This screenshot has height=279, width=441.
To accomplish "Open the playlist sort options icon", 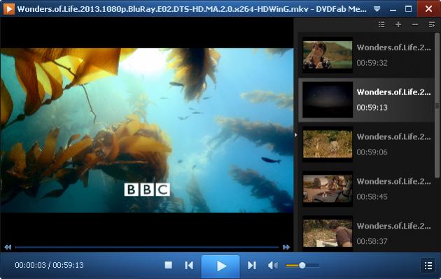I will click(x=431, y=24).
